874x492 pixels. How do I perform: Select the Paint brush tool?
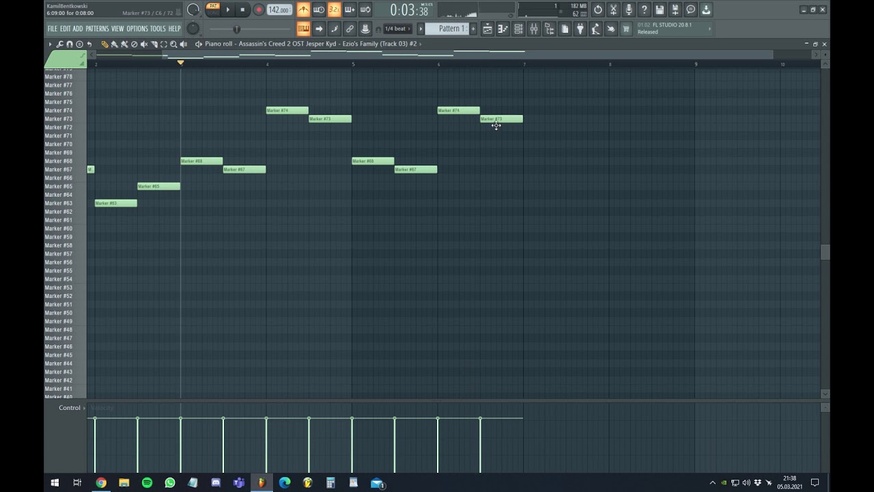tap(114, 44)
